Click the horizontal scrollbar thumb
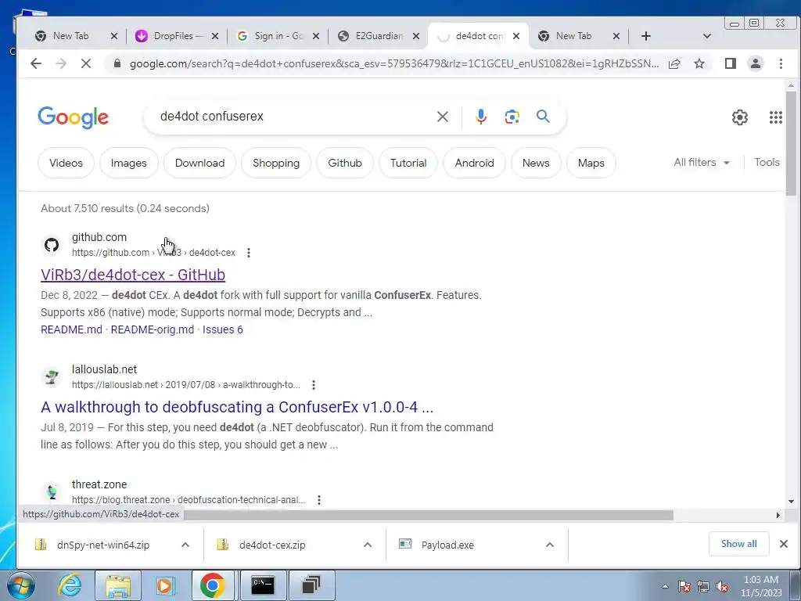This screenshot has height=601, width=801. tap(428, 515)
